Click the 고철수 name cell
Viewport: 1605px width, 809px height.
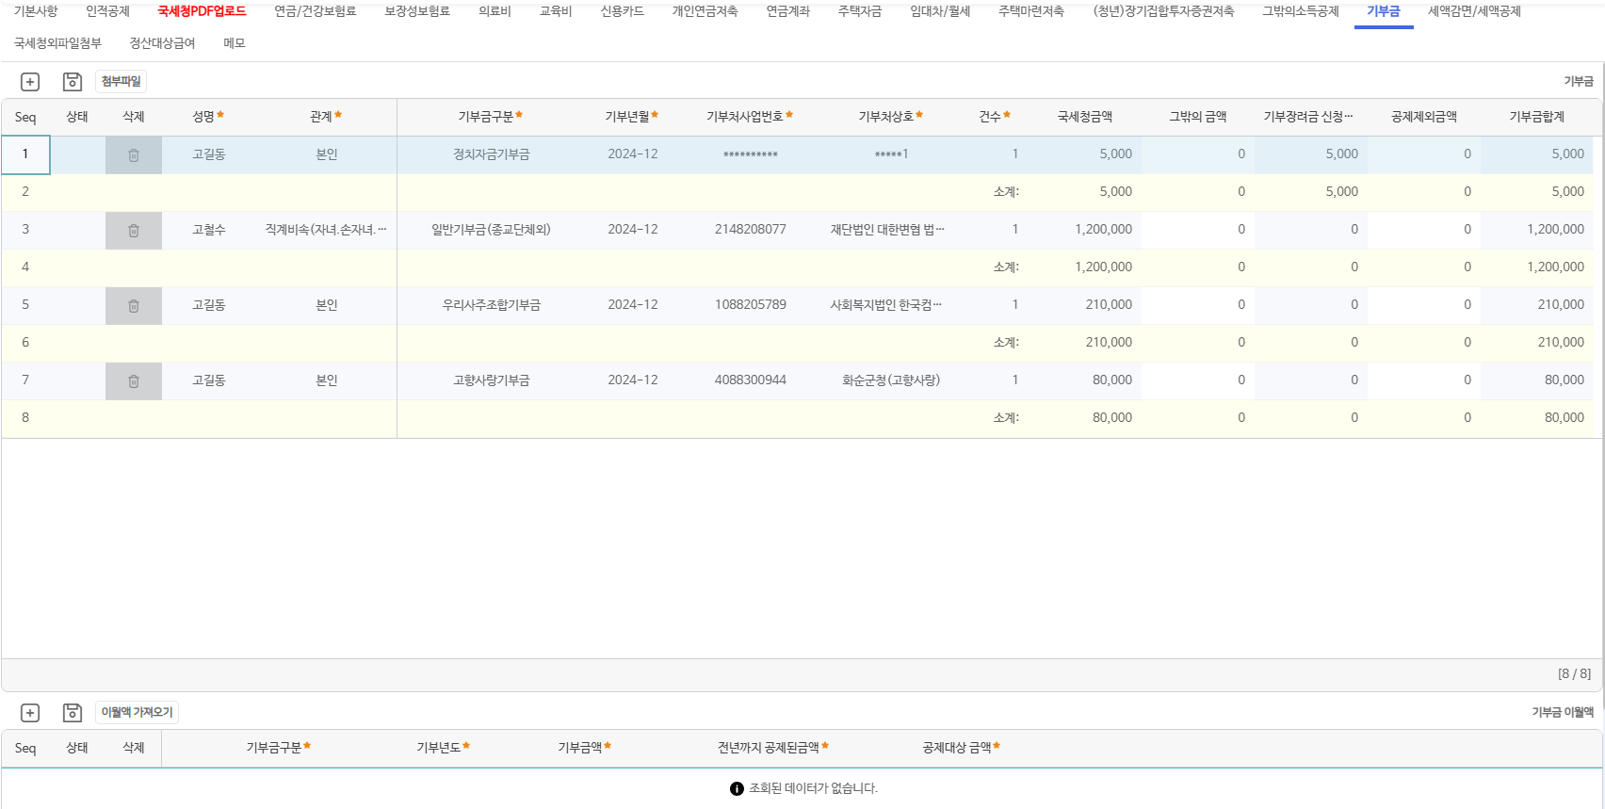(209, 230)
